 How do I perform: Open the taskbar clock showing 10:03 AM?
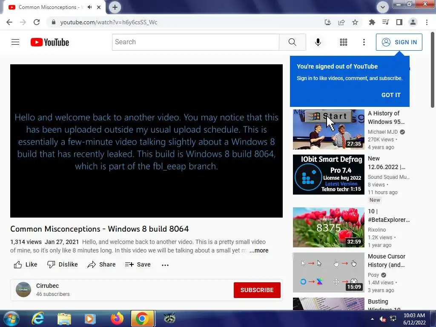(414, 319)
